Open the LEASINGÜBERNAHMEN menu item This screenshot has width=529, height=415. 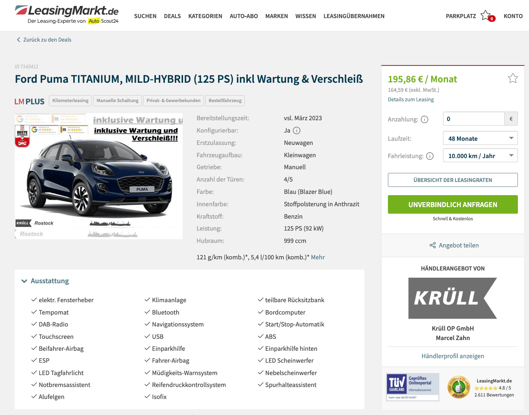pyautogui.click(x=354, y=16)
